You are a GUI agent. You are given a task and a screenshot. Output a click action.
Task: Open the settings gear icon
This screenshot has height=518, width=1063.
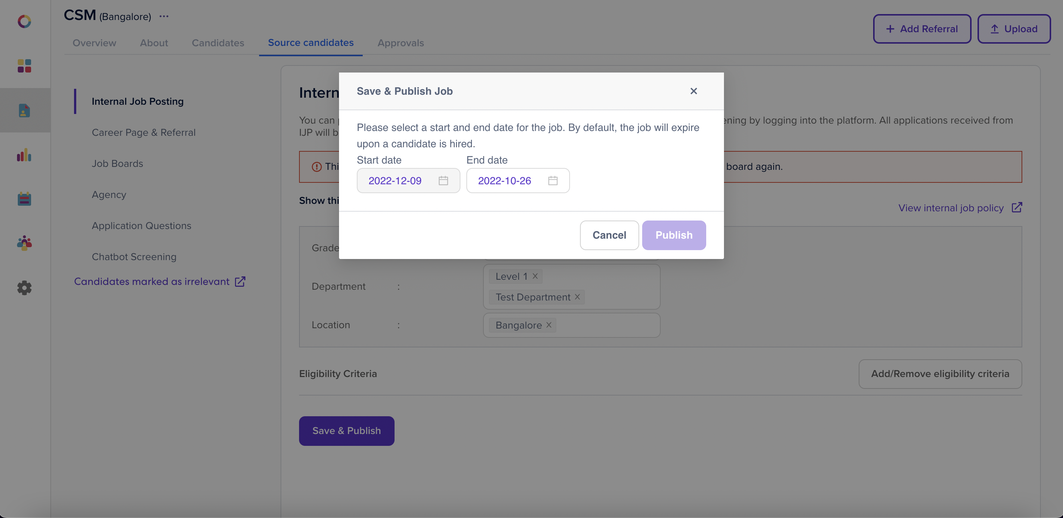(24, 287)
